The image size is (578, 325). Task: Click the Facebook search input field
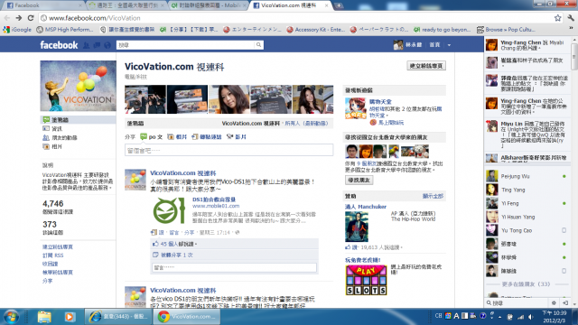click(x=185, y=45)
